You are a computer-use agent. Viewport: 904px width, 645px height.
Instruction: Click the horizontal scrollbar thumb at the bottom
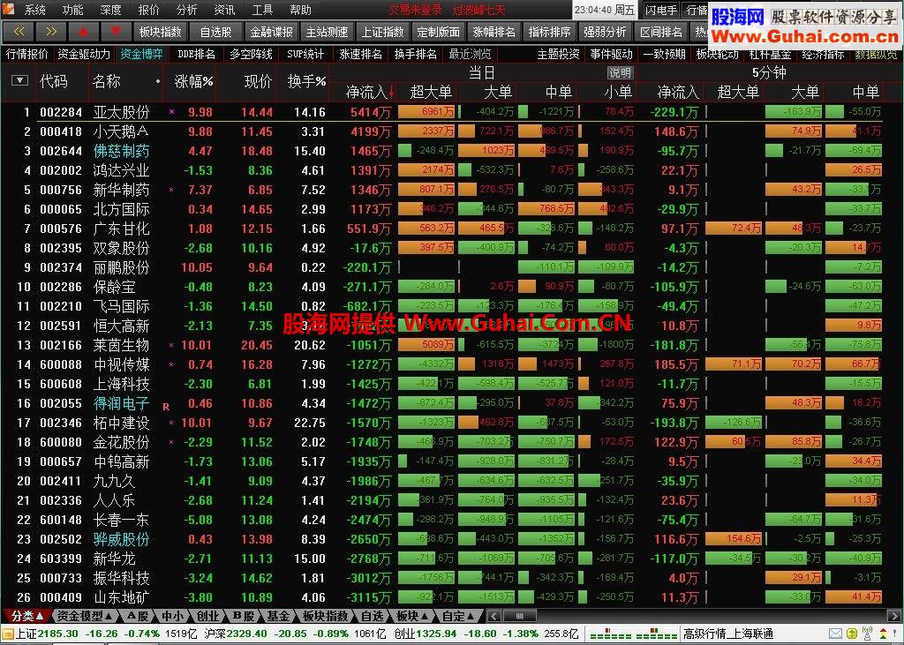tap(519, 616)
